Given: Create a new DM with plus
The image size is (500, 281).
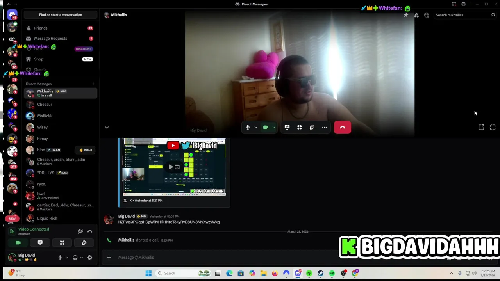Looking at the screenshot, I should tap(93, 84).
